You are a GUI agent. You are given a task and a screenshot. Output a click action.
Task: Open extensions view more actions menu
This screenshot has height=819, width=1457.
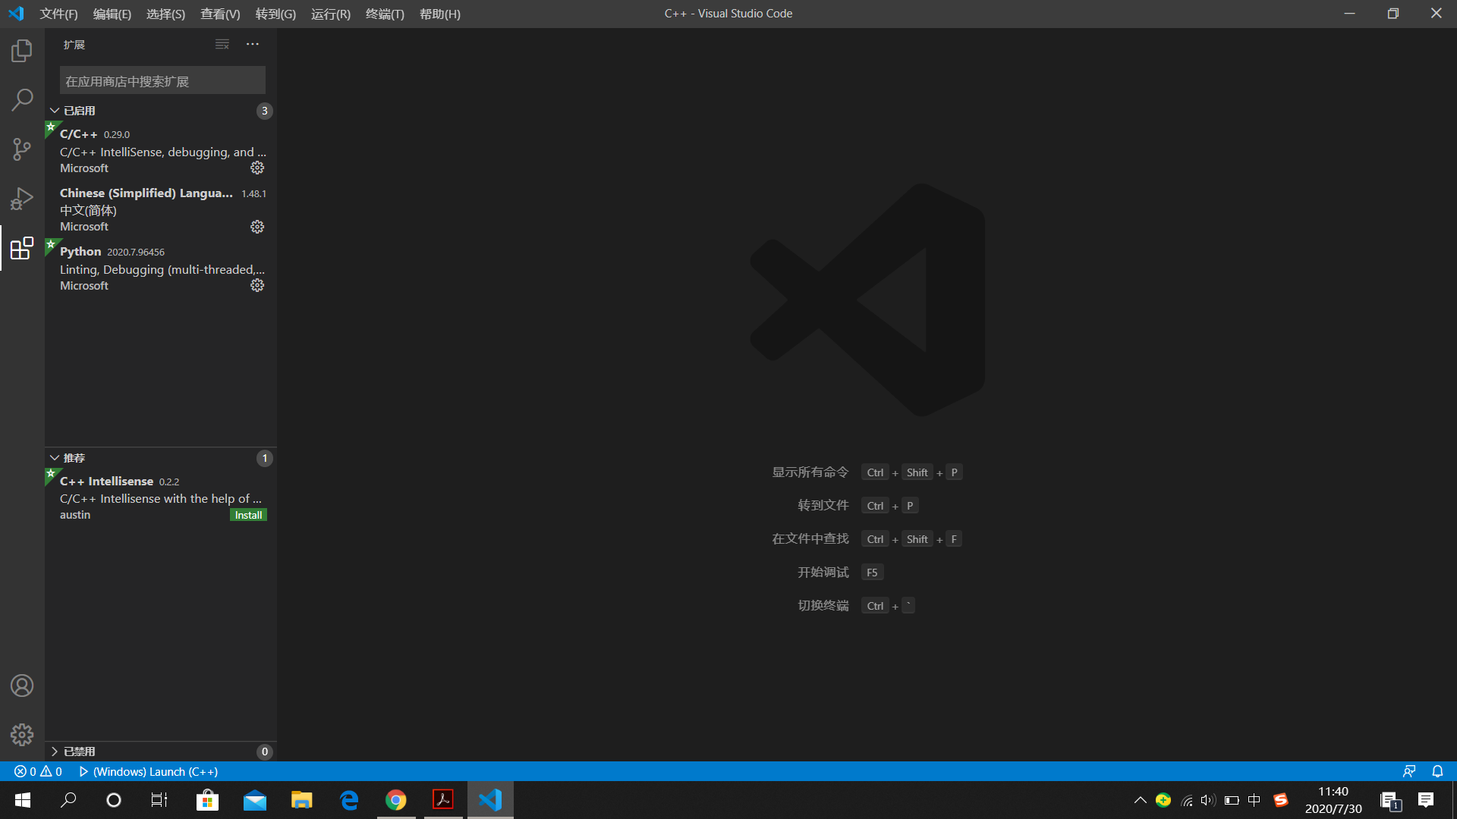253,45
